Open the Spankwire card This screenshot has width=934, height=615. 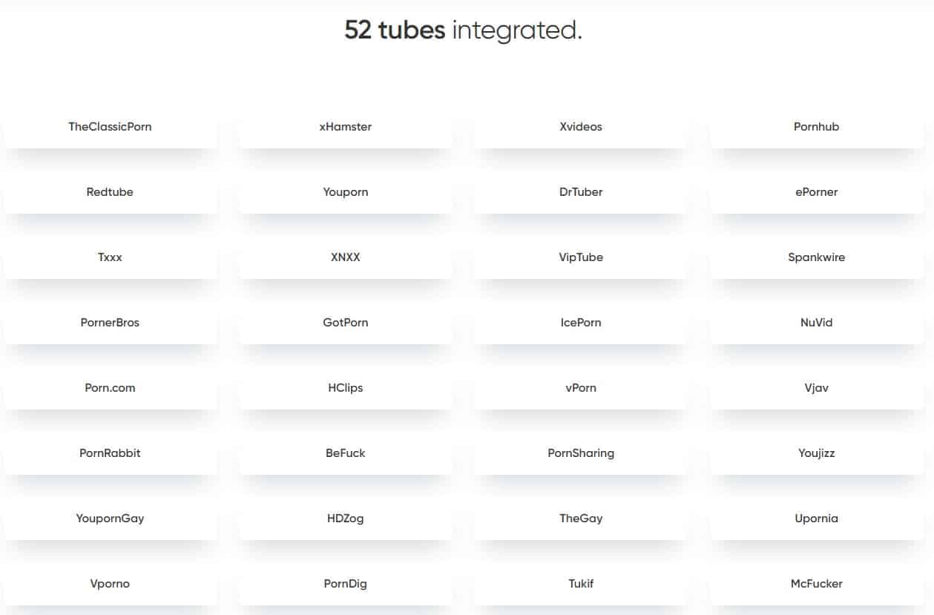tap(816, 257)
